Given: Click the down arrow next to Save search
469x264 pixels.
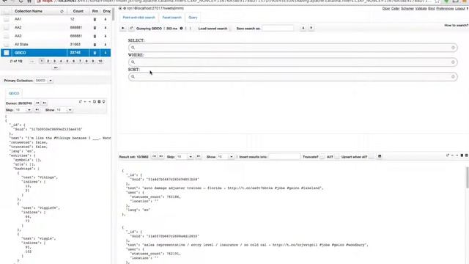Looking at the screenshot, I should click(303, 28).
